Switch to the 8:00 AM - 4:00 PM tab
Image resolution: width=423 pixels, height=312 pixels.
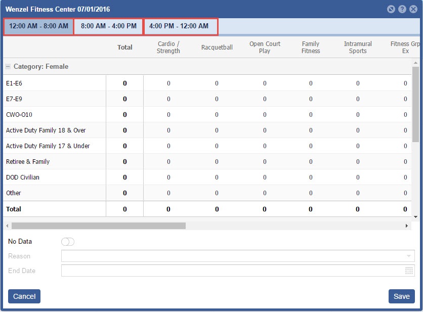[x=109, y=26]
